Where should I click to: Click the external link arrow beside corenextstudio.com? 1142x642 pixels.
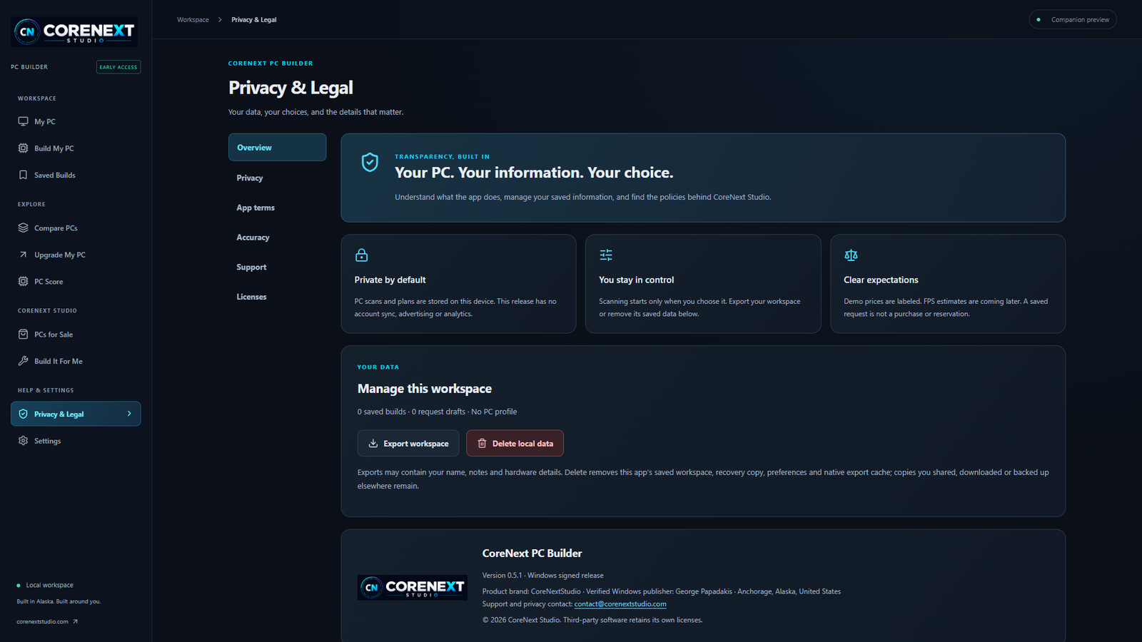pyautogui.click(x=75, y=621)
